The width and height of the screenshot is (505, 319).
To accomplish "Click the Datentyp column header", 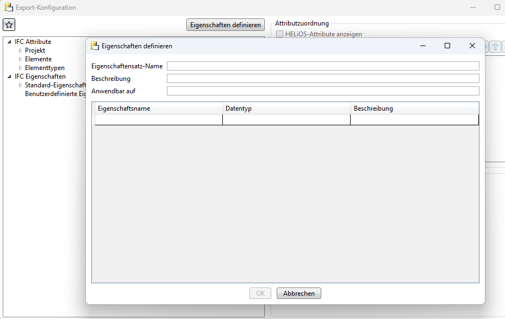I will (286, 109).
